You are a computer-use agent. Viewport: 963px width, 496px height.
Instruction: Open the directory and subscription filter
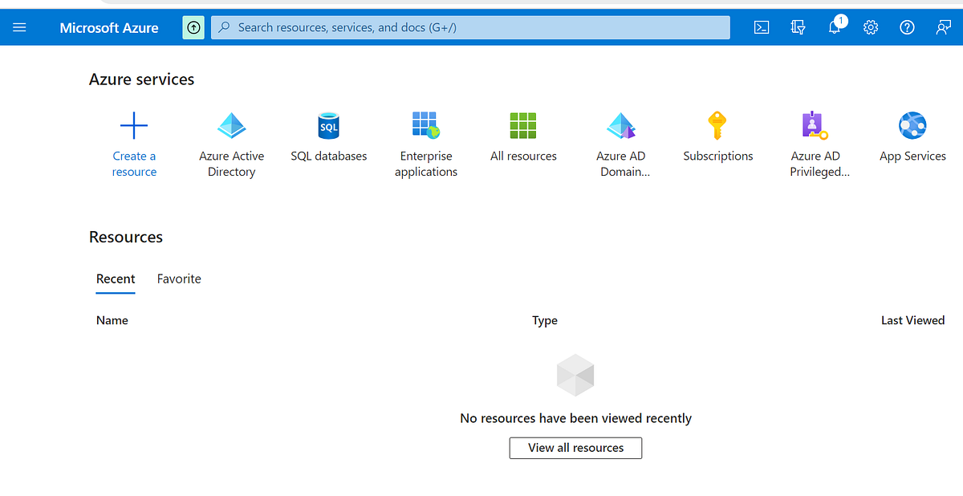point(798,26)
